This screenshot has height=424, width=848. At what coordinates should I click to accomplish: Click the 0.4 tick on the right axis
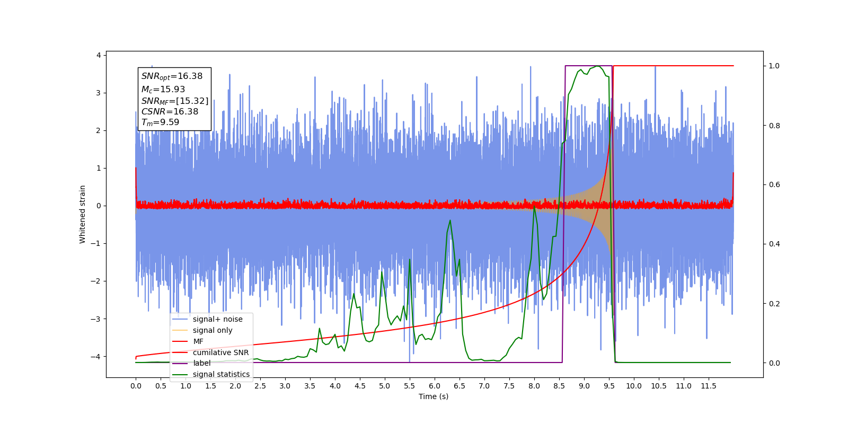click(x=774, y=244)
